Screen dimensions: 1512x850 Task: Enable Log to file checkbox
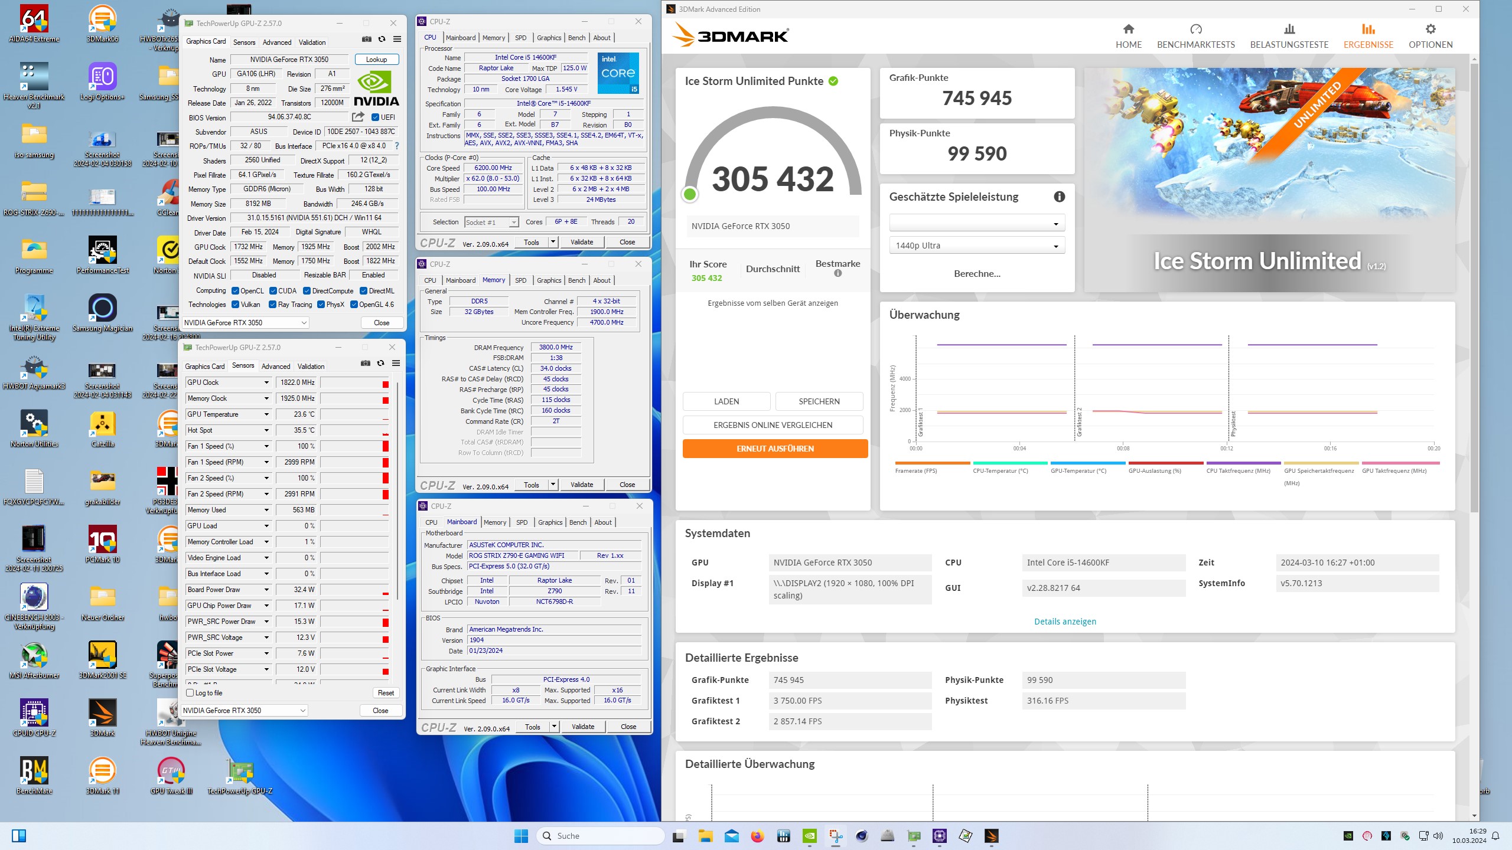point(190,693)
